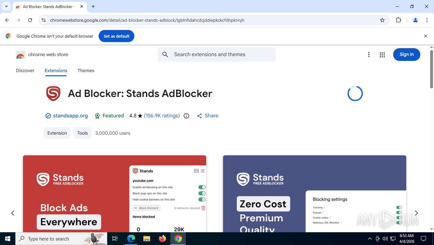
Task: Switch to the Themes tab
Action: pyautogui.click(x=86, y=71)
